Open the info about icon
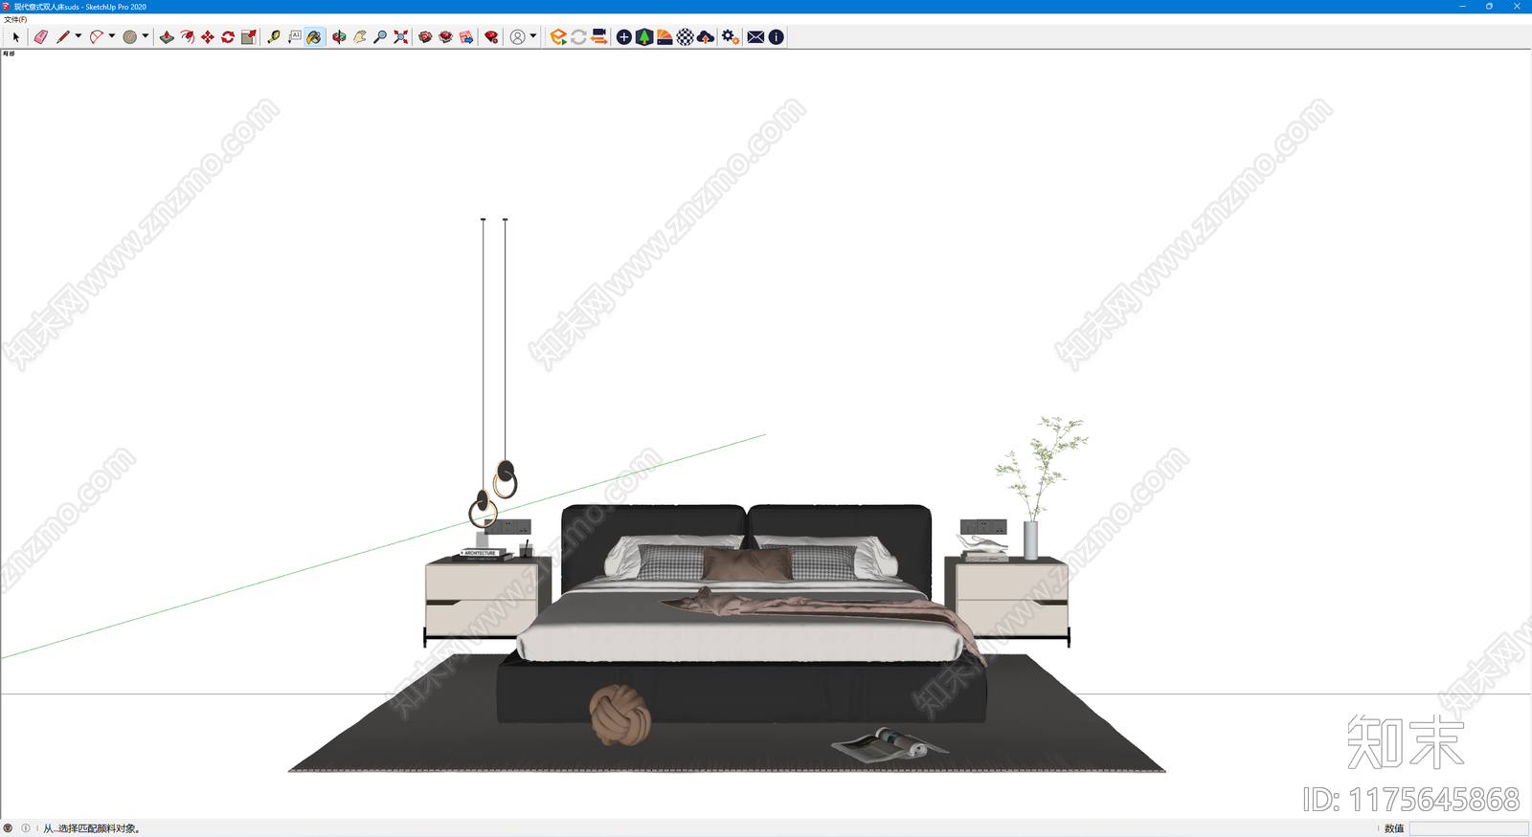 click(x=777, y=37)
